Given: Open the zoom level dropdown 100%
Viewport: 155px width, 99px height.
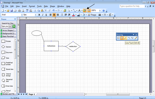Looking at the screenshot, I should [x=100, y=10].
